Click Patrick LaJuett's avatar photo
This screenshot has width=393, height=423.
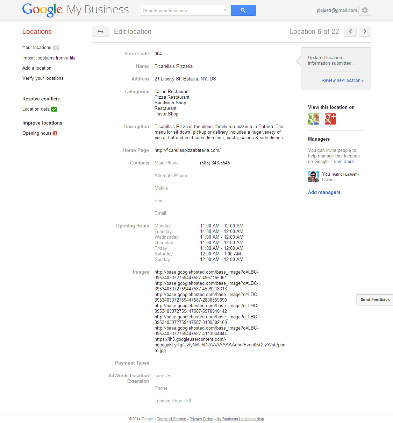[x=314, y=177]
